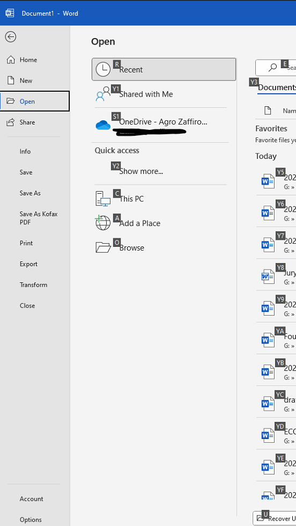
Task: Open the document labeled YB
Action: coord(276,371)
